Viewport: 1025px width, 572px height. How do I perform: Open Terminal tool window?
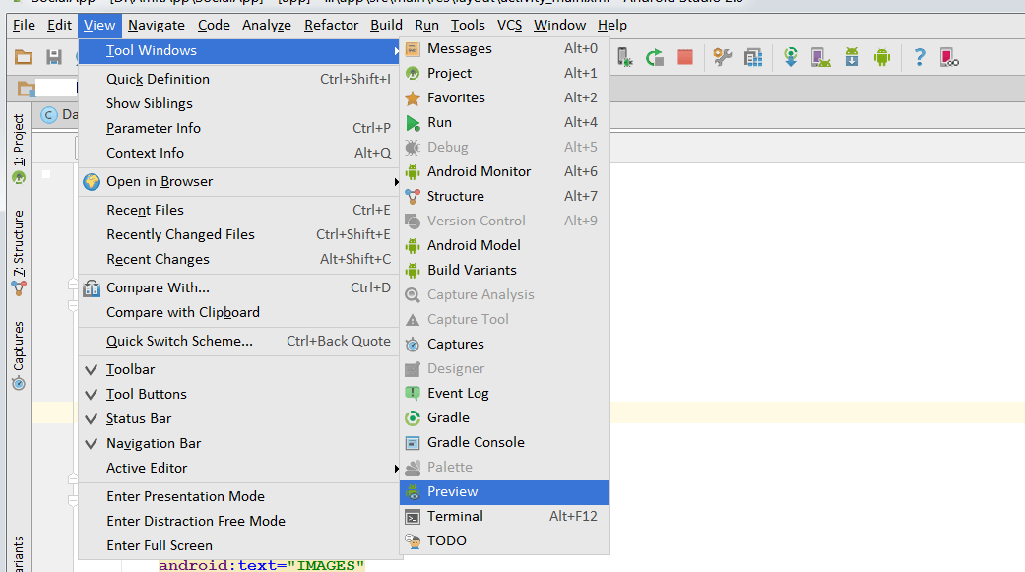504,517
